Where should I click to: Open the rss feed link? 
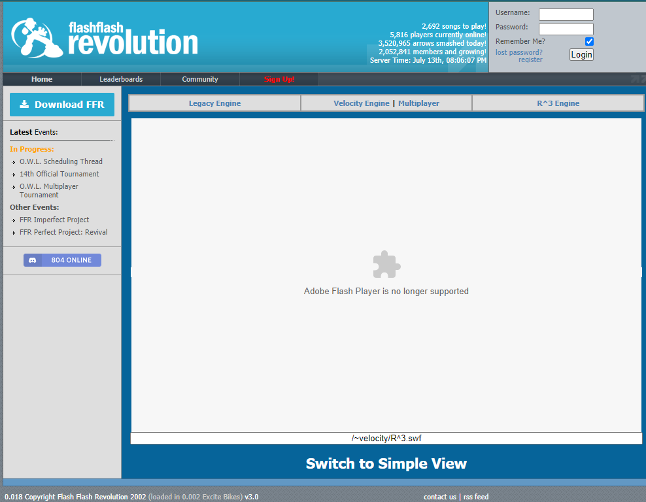[476, 497]
